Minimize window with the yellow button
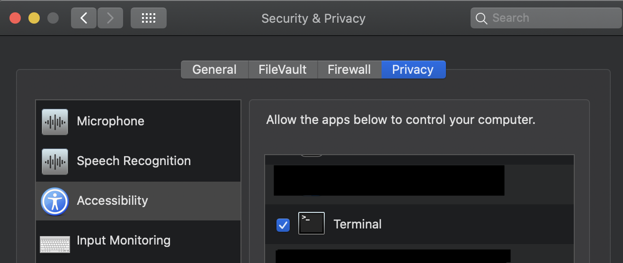Image resolution: width=623 pixels, height=263 pixels. (34, 18)
